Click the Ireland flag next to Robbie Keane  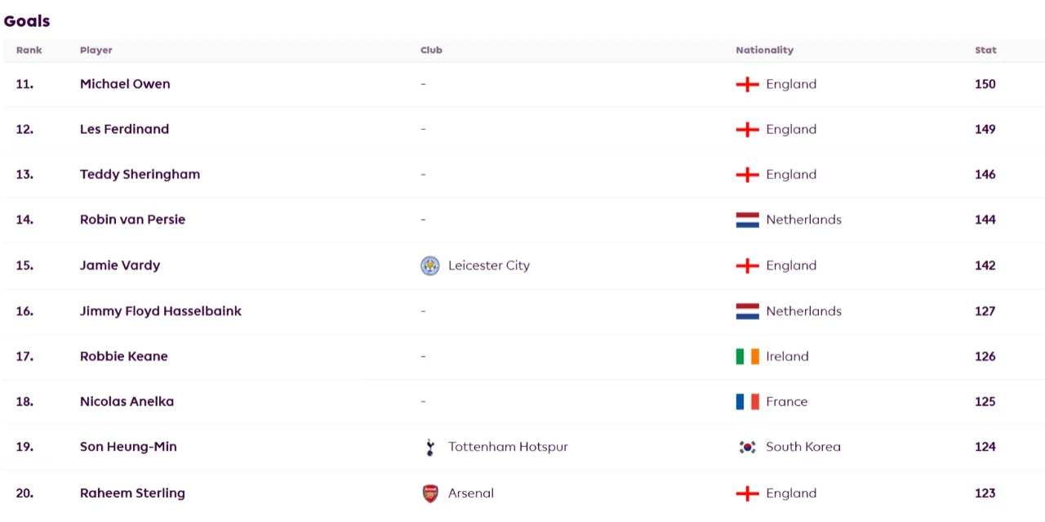click(x=747, y=356)
